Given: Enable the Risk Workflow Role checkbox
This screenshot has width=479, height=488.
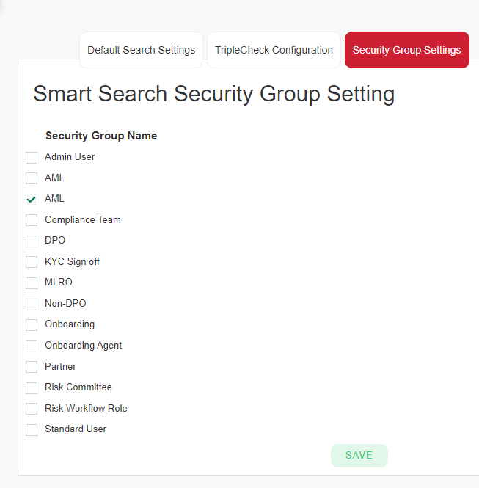Looking at the screenshot, I should click(32, 409).
